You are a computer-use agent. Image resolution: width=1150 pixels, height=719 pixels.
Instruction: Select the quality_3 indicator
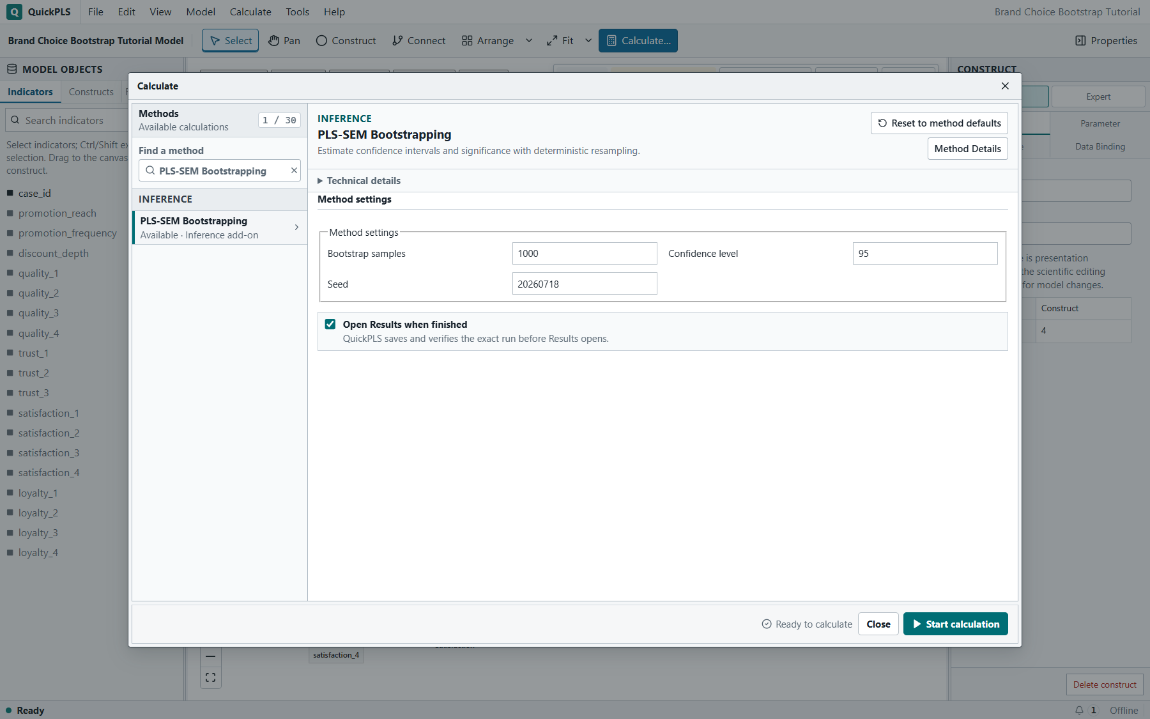(38, 313)
